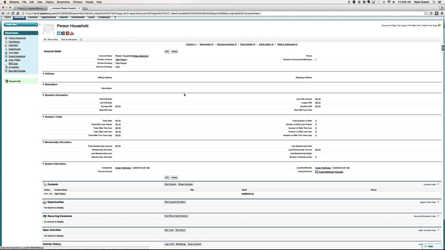Screen dimensions: 445x250
Task: Open the Create New dropdown
Action: pos(21,24)
